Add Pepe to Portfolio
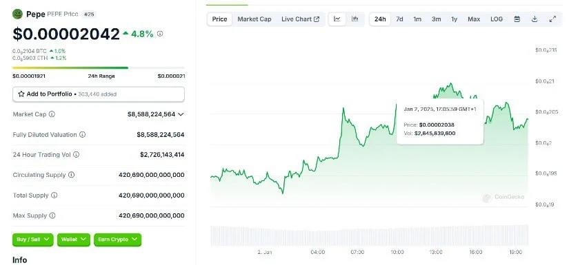 [x=99, y=94]
